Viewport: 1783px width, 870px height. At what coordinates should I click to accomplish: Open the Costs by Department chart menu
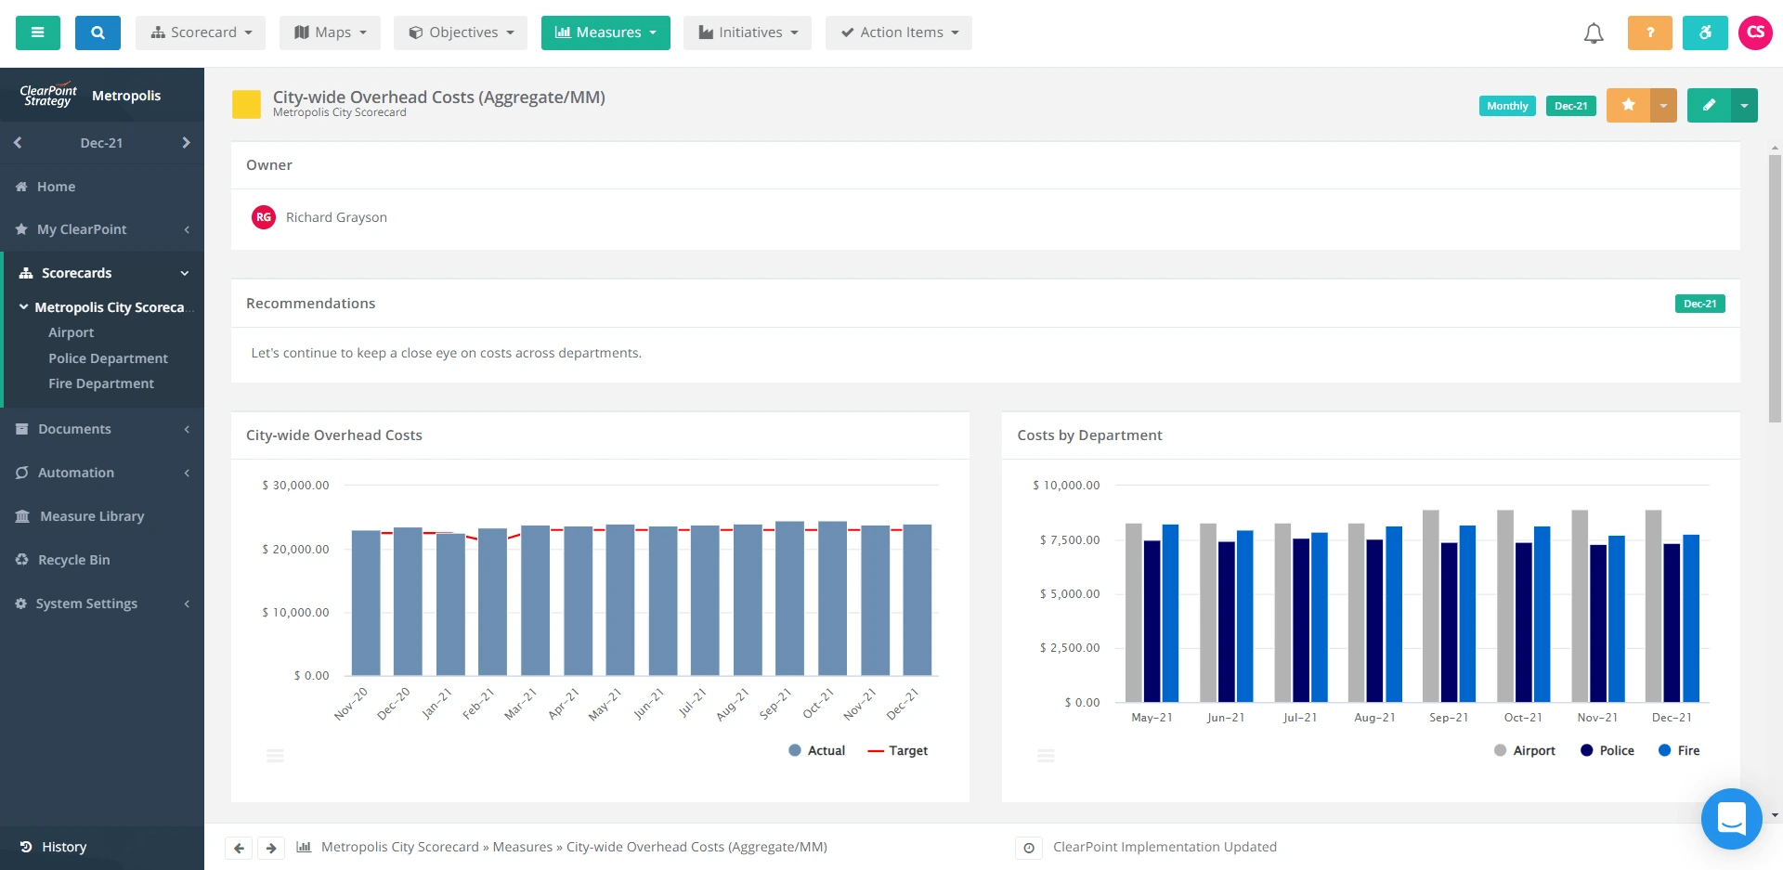pyautogui.click(x=1046, y=756)
